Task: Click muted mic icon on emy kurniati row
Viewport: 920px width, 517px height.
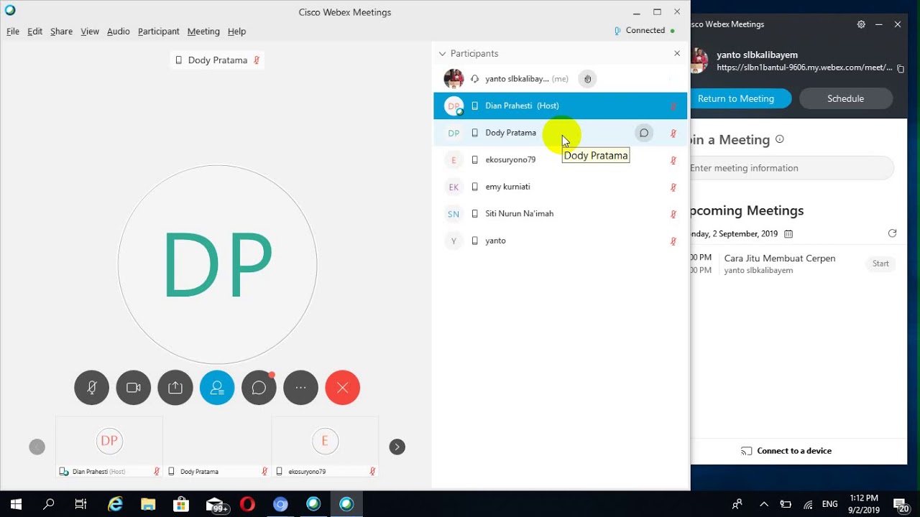Action: pos(673,187)
